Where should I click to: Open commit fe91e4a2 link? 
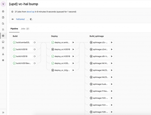(20, 19)
